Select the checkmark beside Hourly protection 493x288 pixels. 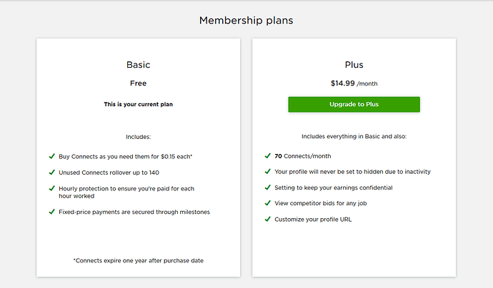pyautogui.click(x=52, y=188)
